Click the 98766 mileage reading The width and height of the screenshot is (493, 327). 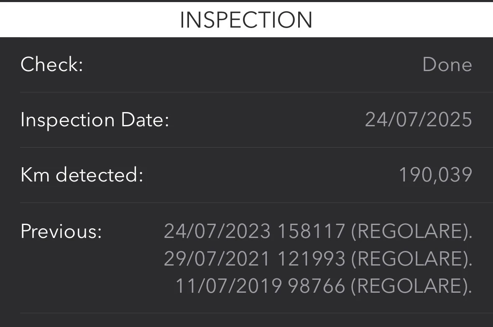(x=317, y=286)
